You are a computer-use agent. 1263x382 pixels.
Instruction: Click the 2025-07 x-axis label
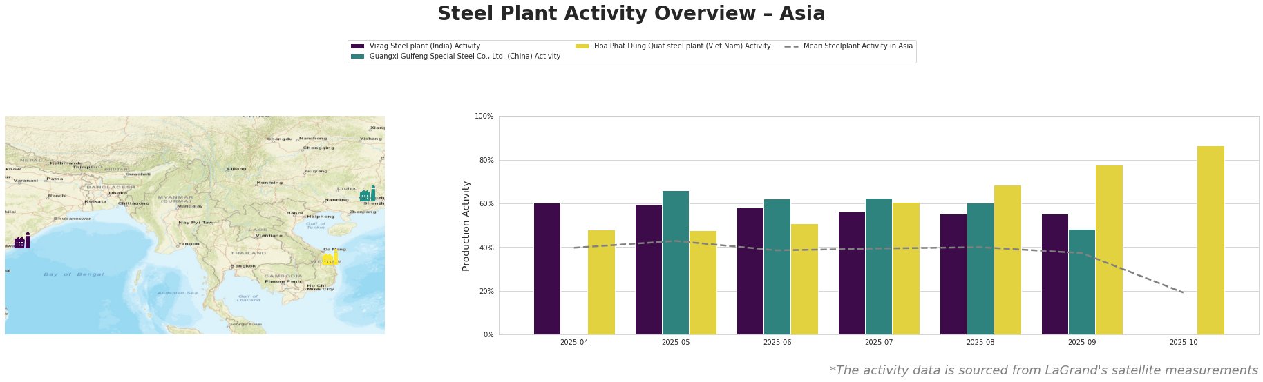coord(879,342)
